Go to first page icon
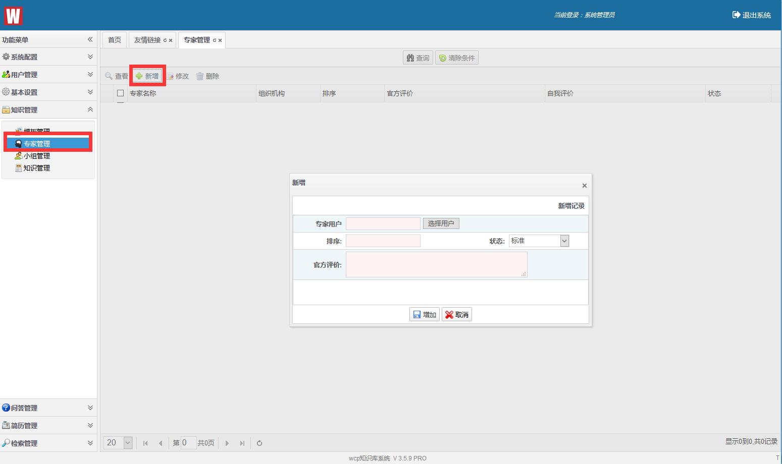This screenshot has height=464, width=782. pos(145,443)
